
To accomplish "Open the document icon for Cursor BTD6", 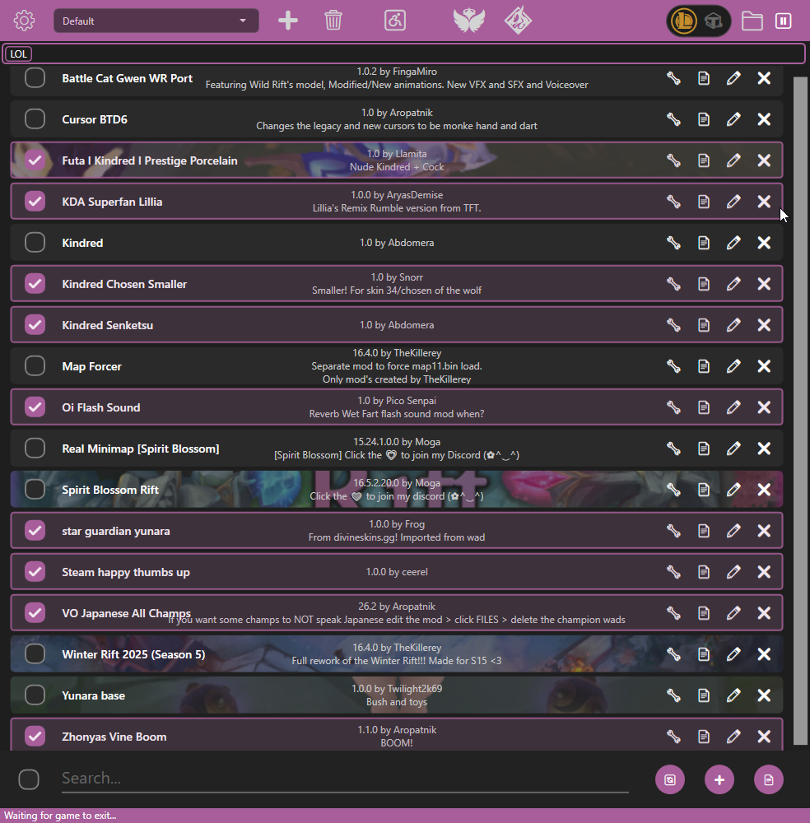I will click(x=704, y=119).
